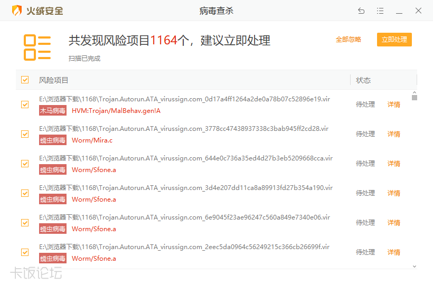Uncheck the Worm/Mira.c item checkbox
The image size is (433, 285).
click(x=25, y=134)
